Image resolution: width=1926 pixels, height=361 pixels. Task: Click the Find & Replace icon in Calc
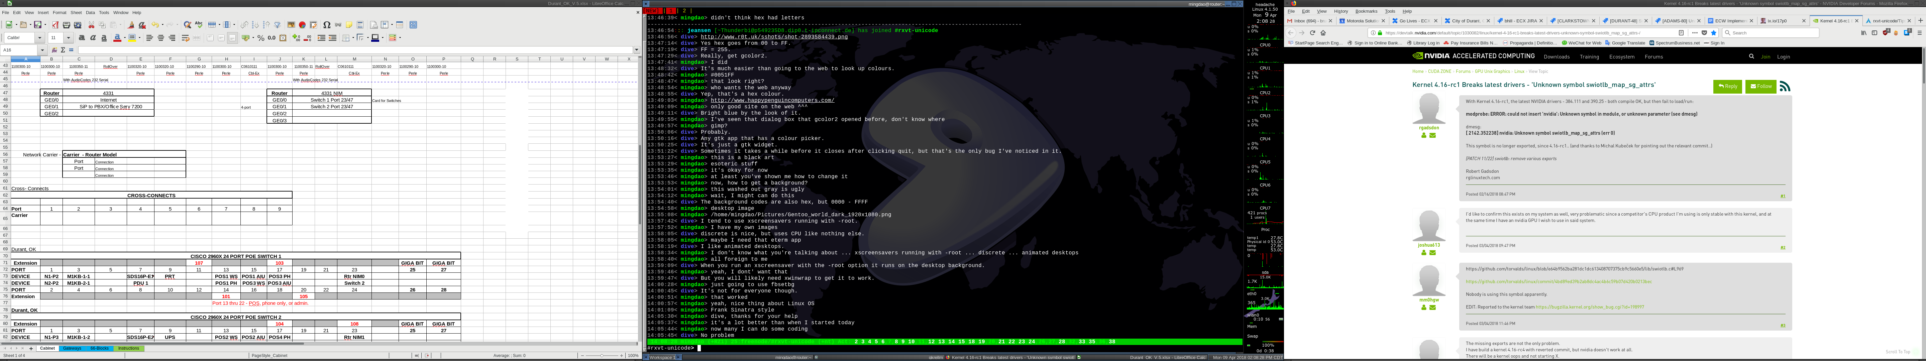188,25
